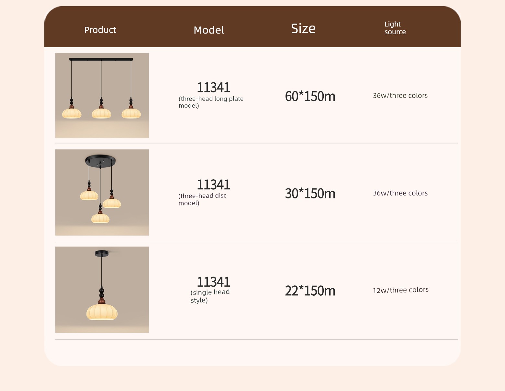Image resolution: width=505 pixels, height=391 pixels.
Task: Select the Light source column header
Action: pyautogui.click(x=395, y=28)
